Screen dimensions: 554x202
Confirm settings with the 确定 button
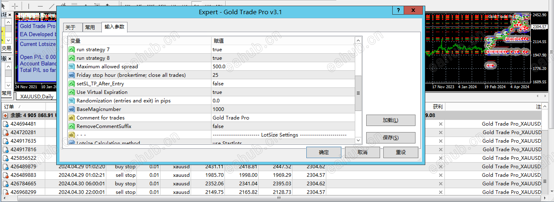tap(324, 152)
